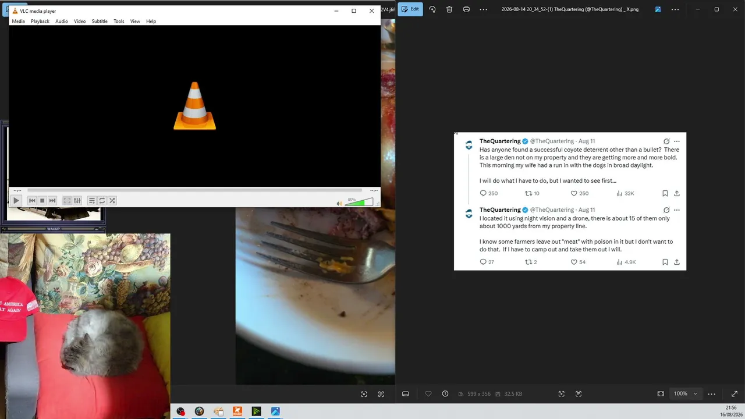745x419 pixels.
Task: Open the VLC Video menu
Action: 80,21
